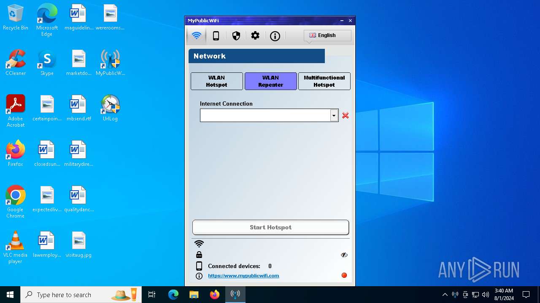This screenshot has height=303, width=540.
Task: Select the qualitydanc Word document
Action: tap(78, 199)
